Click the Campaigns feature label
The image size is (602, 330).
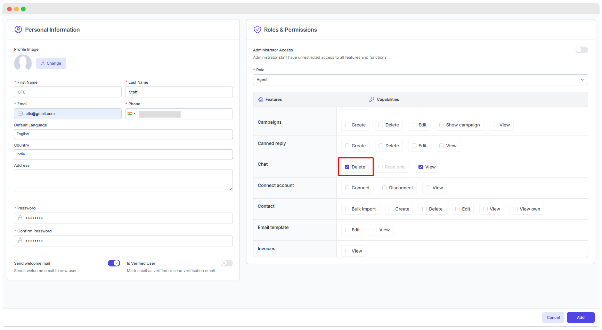[270, 122]
